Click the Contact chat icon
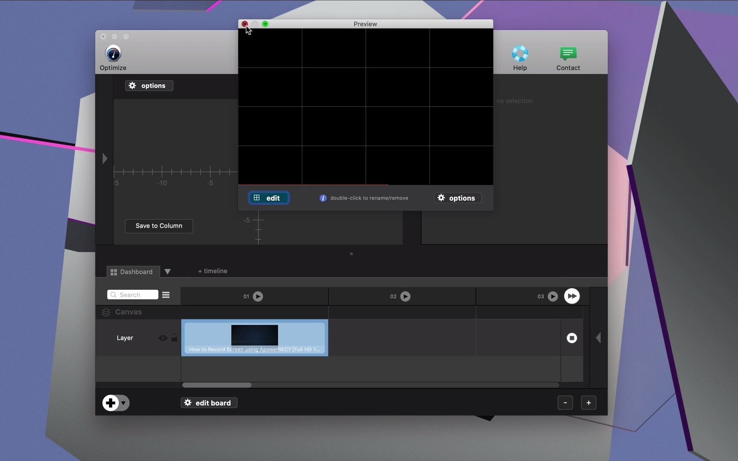The image size is (738, 461). [x=568, y=54]
